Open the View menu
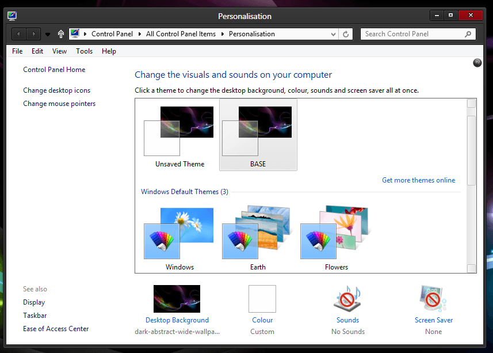The image size is (493, 353). pos(59,51)
